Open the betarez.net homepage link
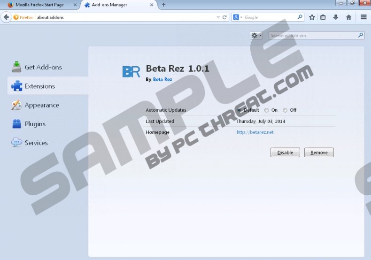This screenshot has width=371, height=260. pyautogui.click(x=255, y=132)
